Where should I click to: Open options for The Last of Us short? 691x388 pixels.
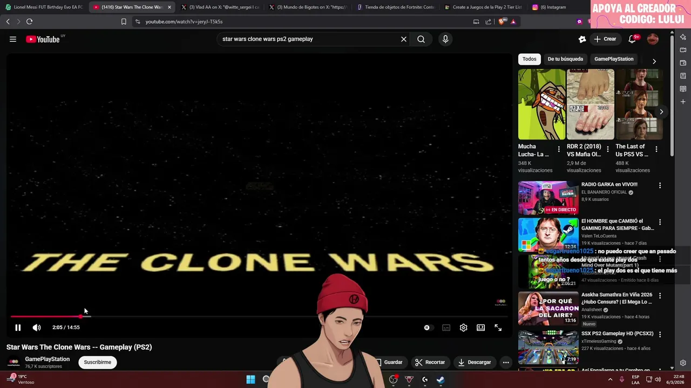pos(656,149)
